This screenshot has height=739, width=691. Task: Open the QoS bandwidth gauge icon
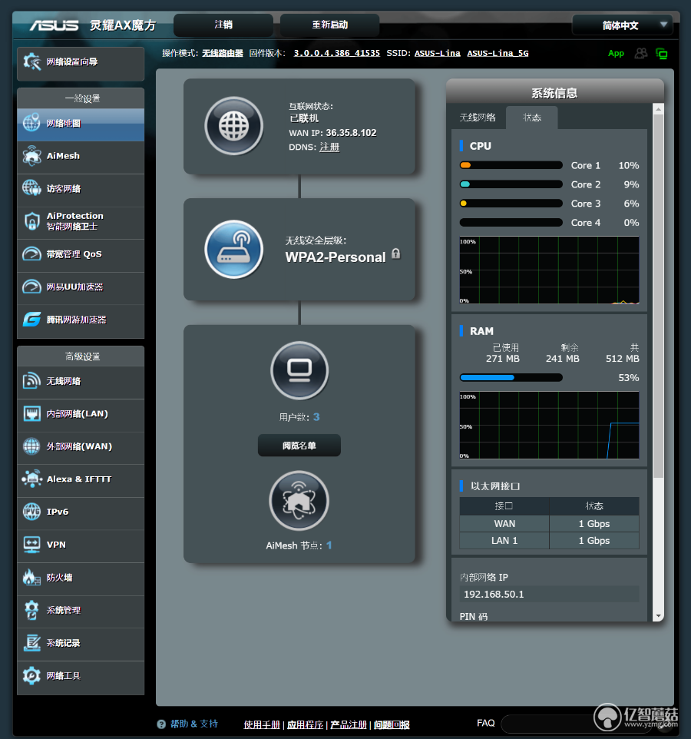coord(31,254)
